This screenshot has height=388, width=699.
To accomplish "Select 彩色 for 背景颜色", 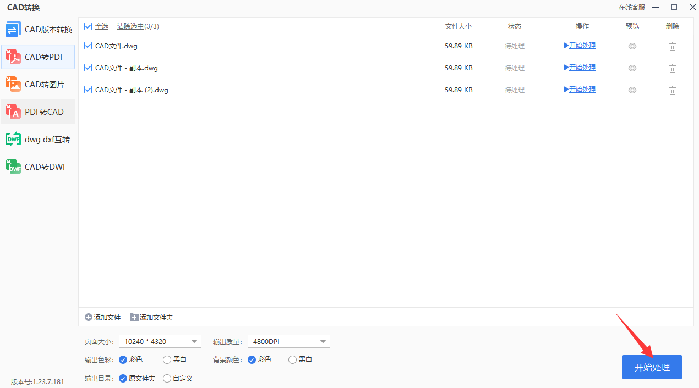I will (x=259, y=359).
